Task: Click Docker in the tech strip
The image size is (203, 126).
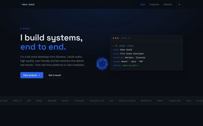Action: click(x=65, y=101)
